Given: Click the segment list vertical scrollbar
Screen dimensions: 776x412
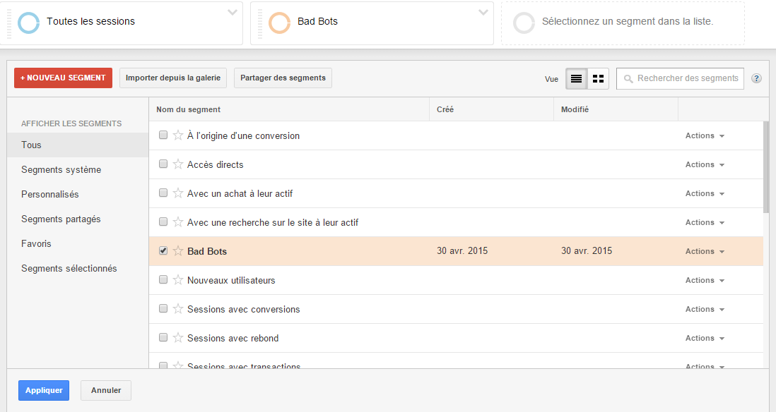Looking at the screenshot, I should (x=767, y=168).
